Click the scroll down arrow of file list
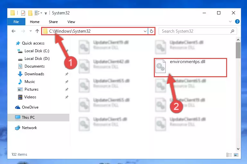 tap(238, 149)
